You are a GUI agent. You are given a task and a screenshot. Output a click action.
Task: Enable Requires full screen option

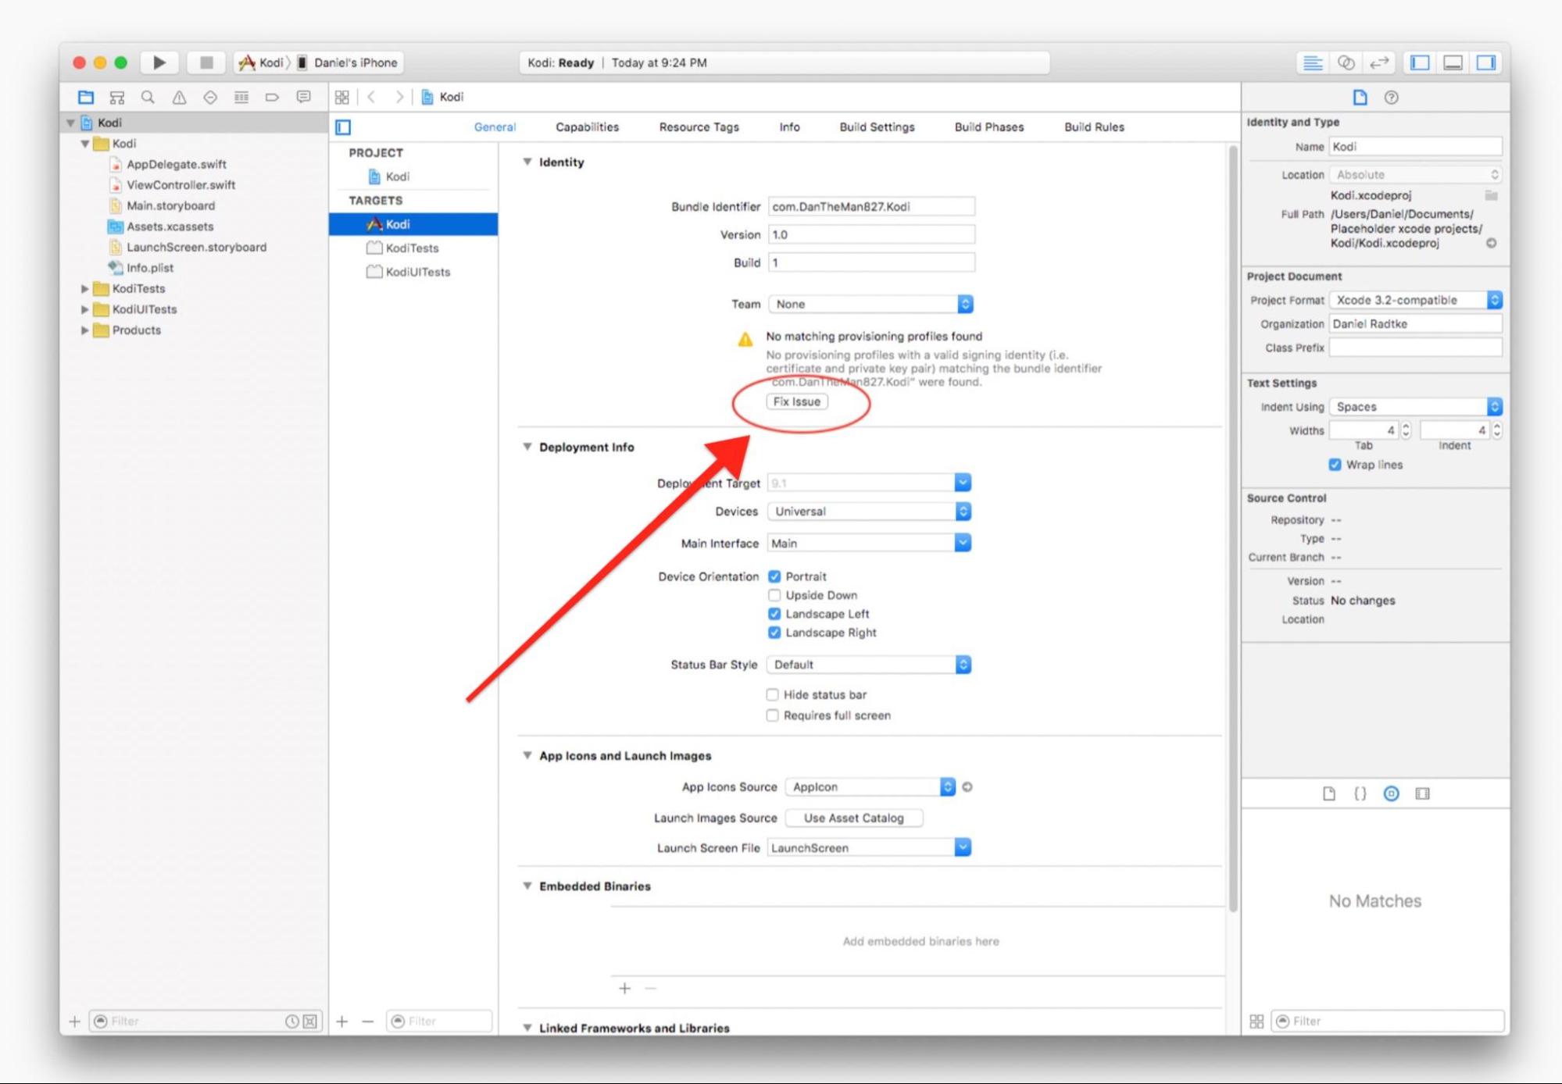pos(773,715)
